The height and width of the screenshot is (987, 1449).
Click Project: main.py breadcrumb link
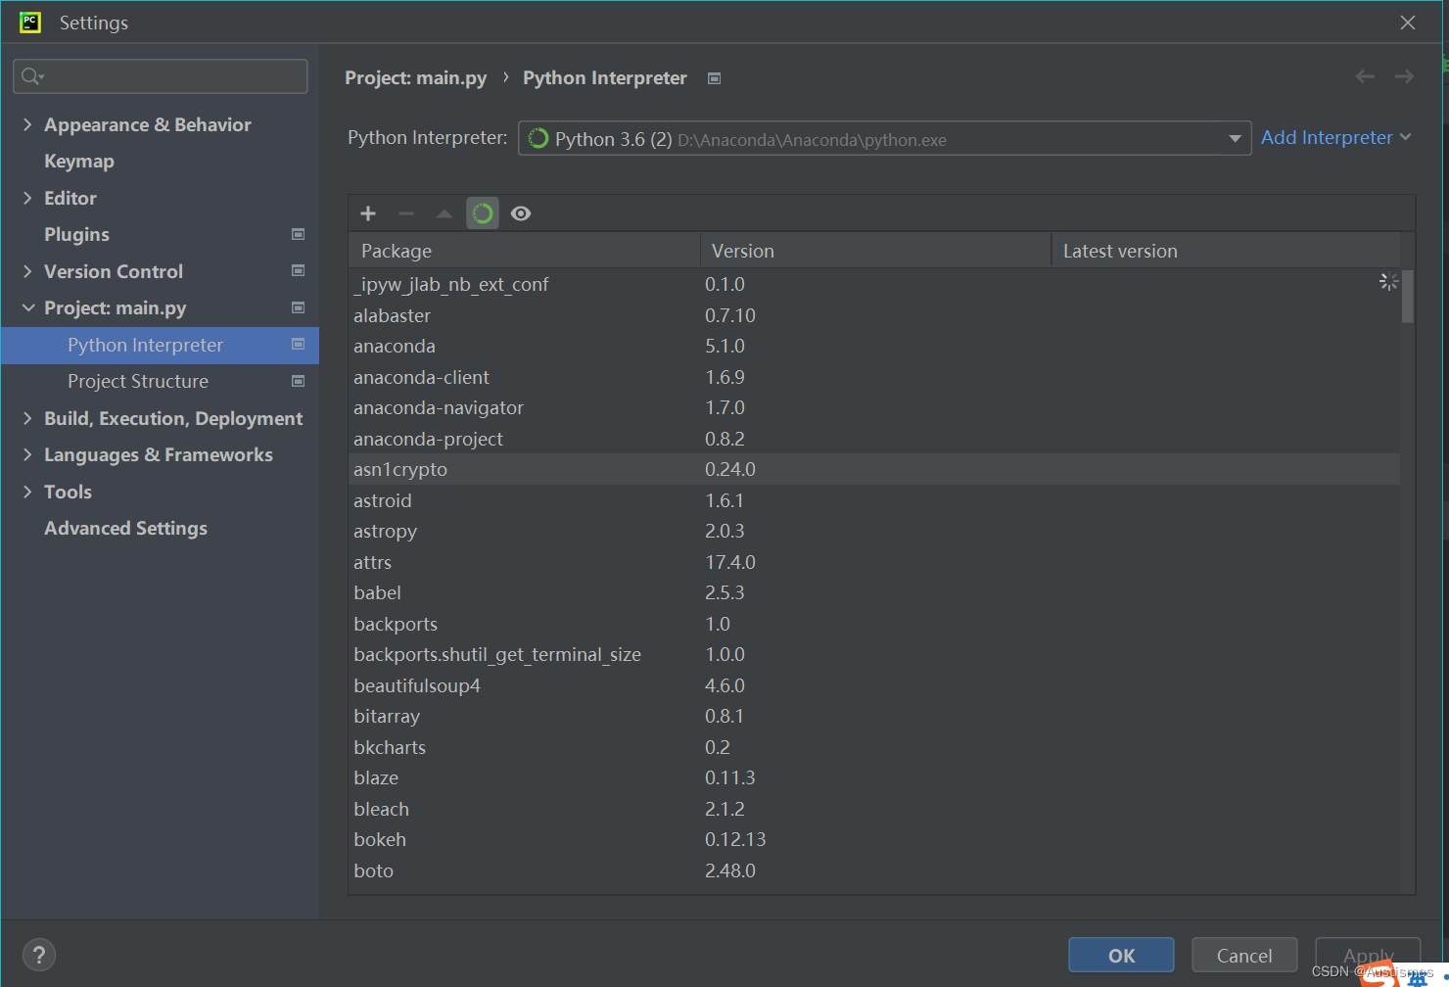click(416, 78)
